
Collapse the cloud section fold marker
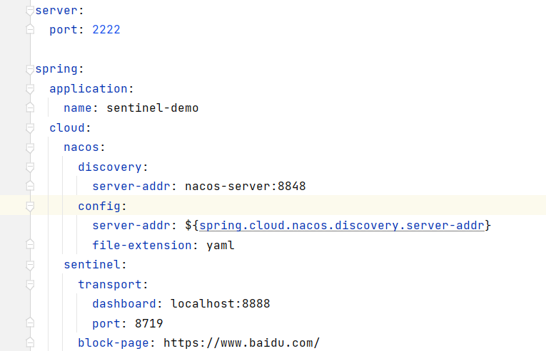[29, 128]
